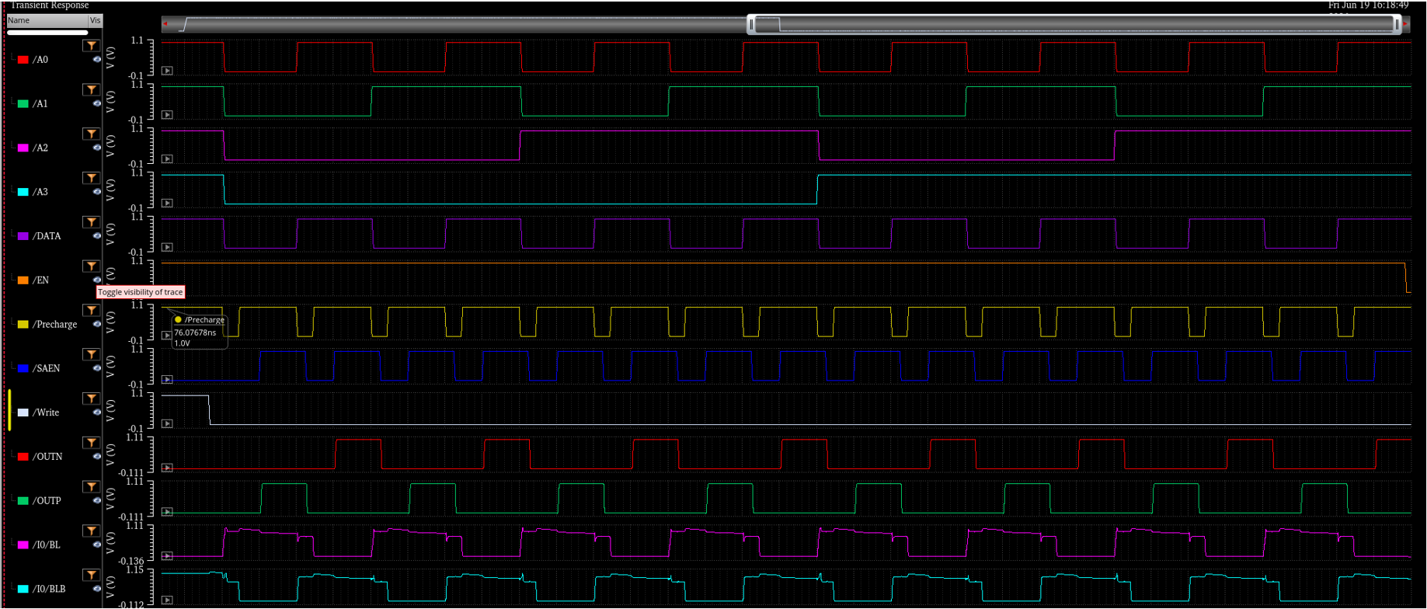Click the funnel icon for /EN trace
This screenshot has height=609, width=1427.
(x=92, y=266)
